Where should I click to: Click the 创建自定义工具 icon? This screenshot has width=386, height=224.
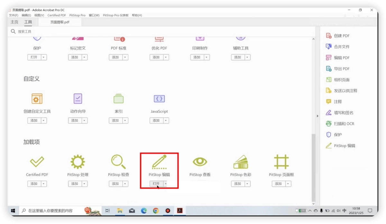coord(37,99)
